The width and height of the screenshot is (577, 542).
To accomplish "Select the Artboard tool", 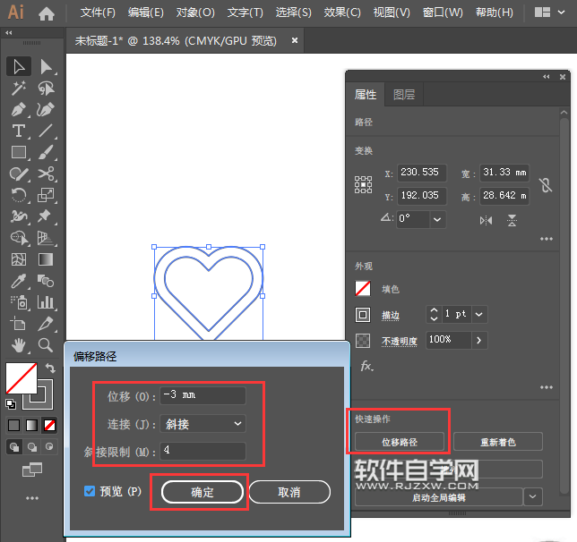I will pyautogui.click(x=19, y=324).
